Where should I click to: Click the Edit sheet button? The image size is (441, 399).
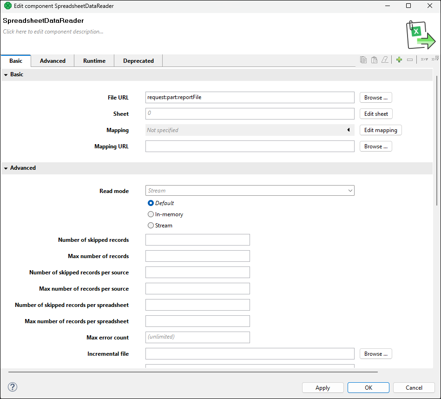click(375, 113)
